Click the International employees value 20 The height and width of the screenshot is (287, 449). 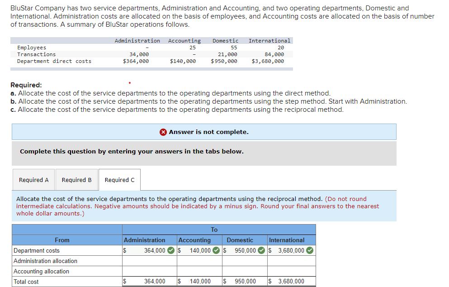pos(281,48)
